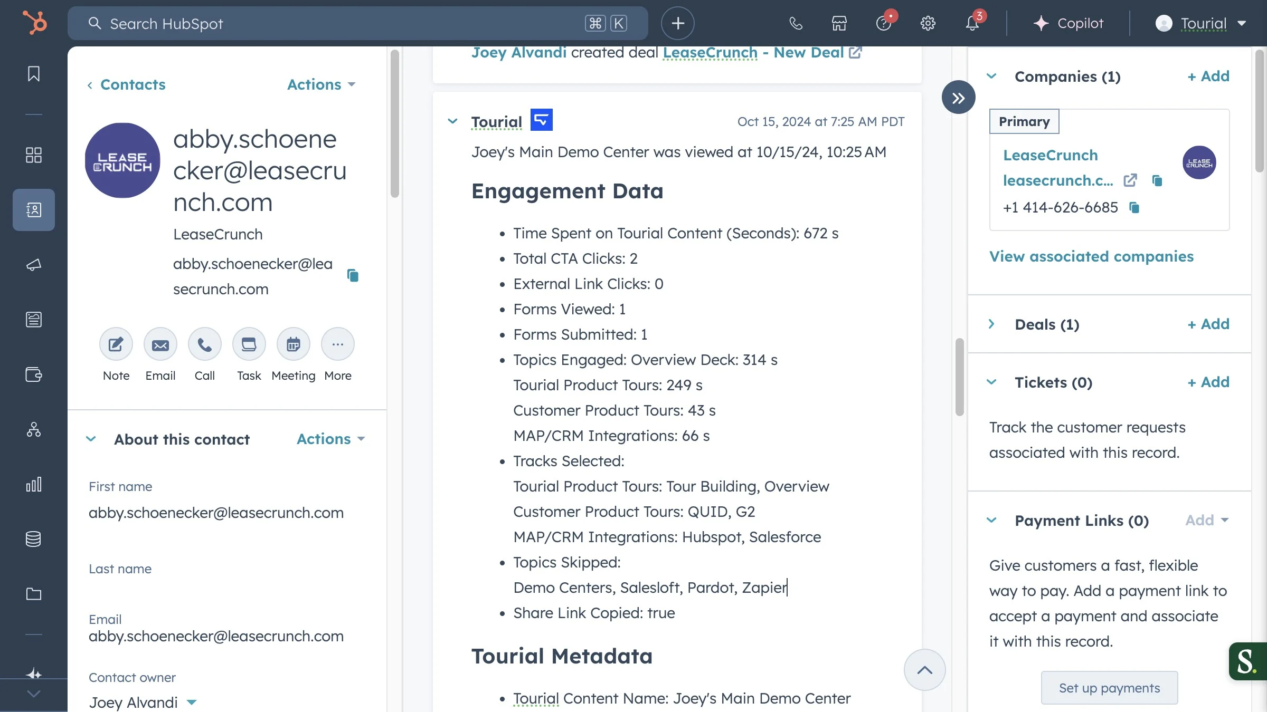Collapse the Tourial activity card

(452, 121)
